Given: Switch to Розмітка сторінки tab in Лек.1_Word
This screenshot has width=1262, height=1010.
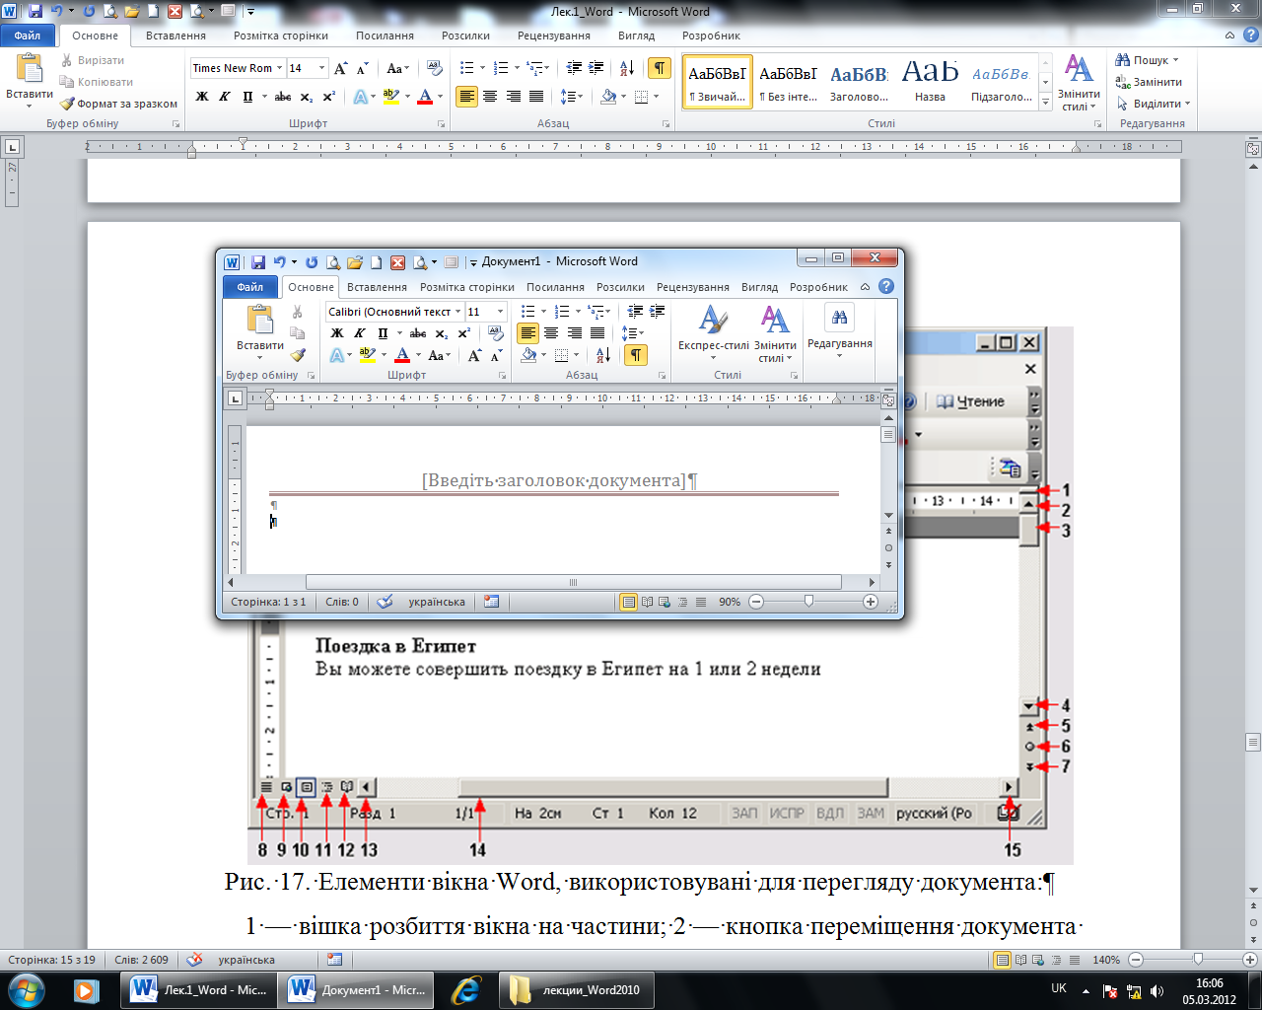Looking at the screenshot, I should pos(281,36).
